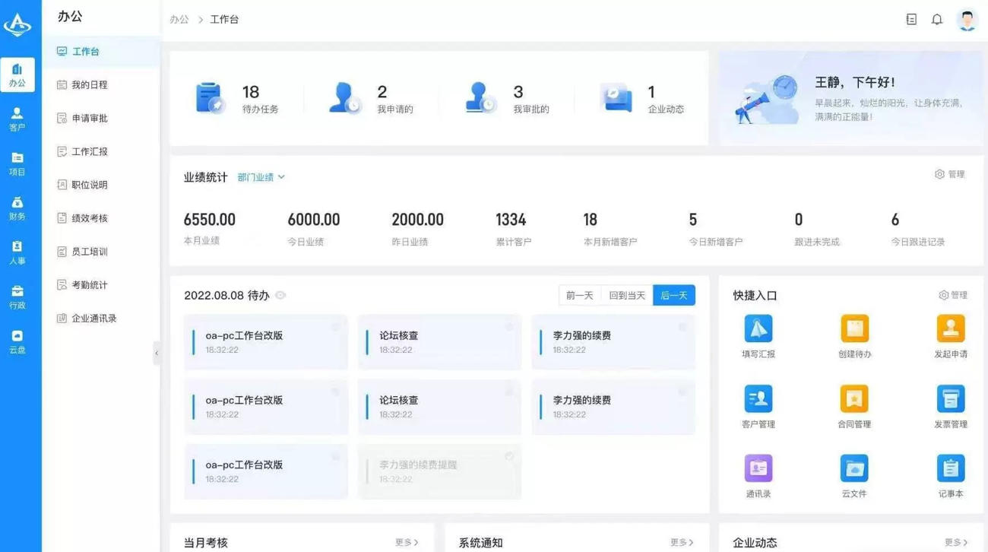Open 云文件 quick entry icon
This screenshot has width=988, height=552.
(x=854, y=468)
